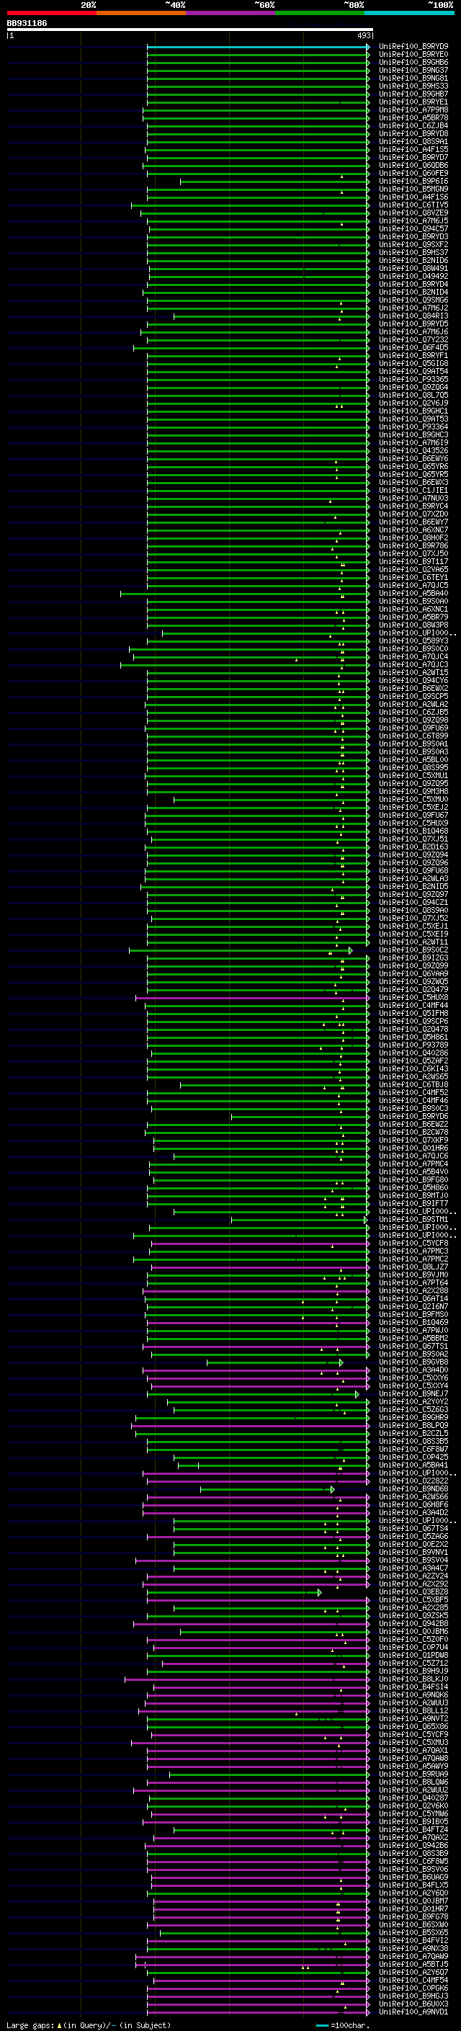The height and width of the screenshot is (2031, 461).
Task: Open the UniRef100_O49492 entry
Action: (413, 276)
